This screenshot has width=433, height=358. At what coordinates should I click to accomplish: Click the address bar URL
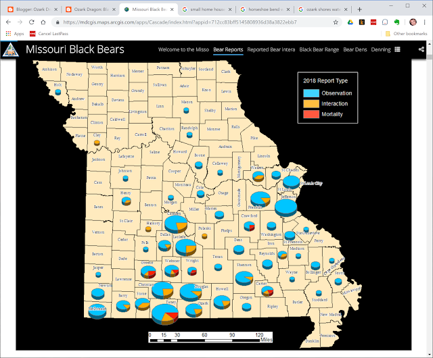point(180,22)
